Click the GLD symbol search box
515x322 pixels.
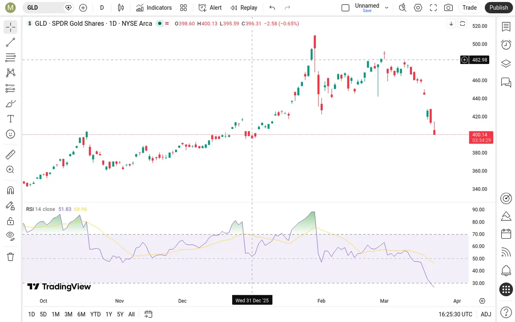click(x=48, y=7)
